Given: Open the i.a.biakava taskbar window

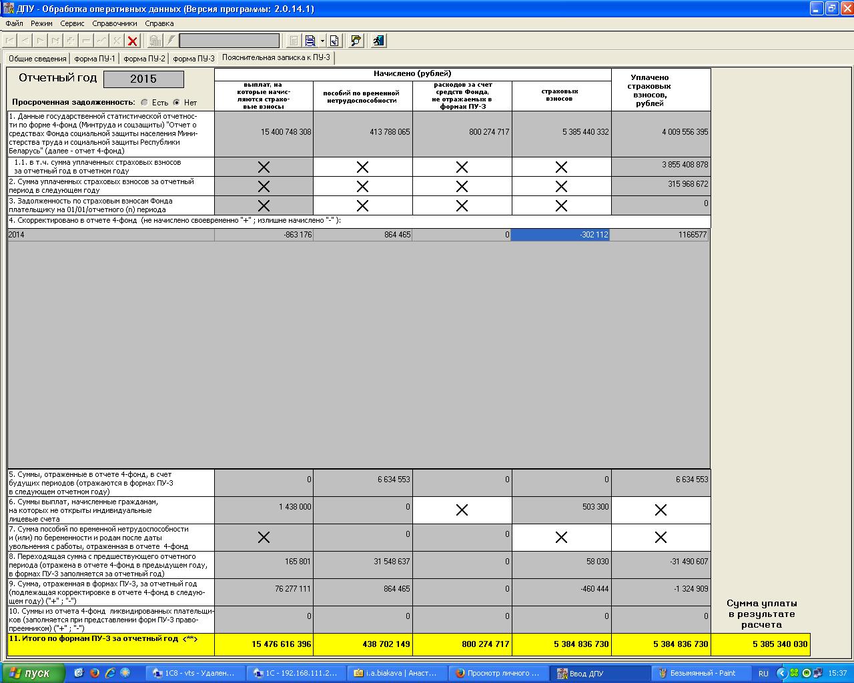Looking at the screenshot, I should tap(397, 673).
